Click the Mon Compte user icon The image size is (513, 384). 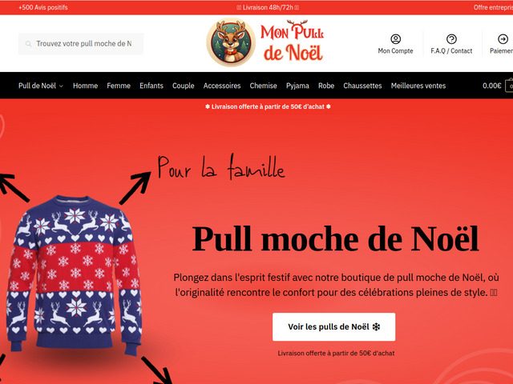click(x=395, y=39)
